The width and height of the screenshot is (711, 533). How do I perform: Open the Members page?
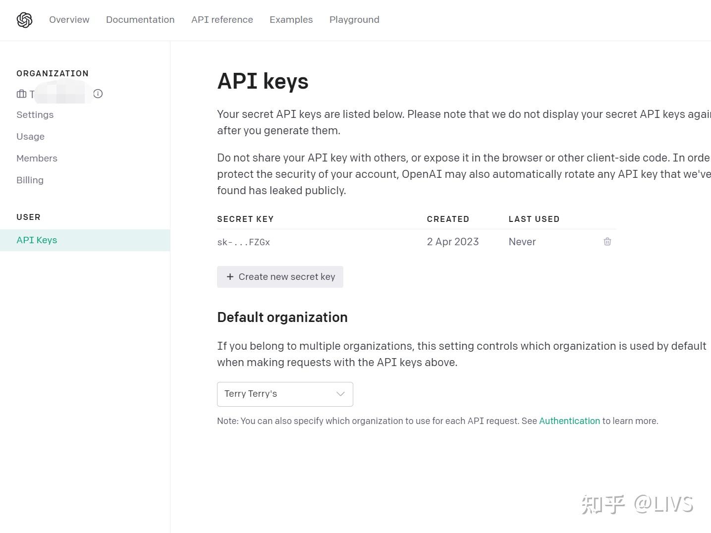[37, 159]
